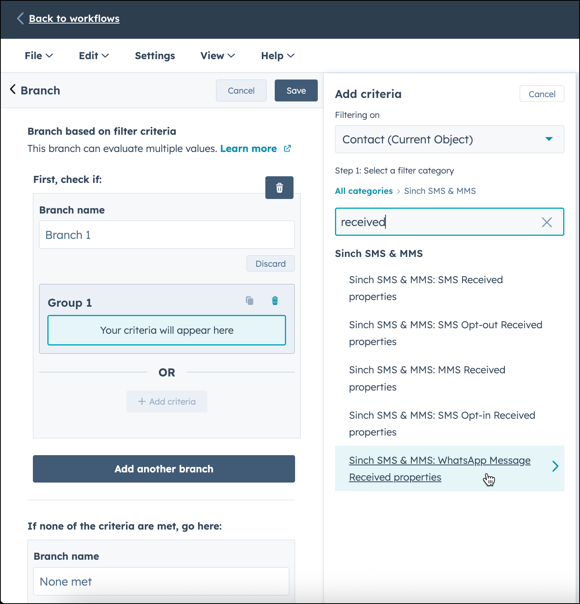
Task: Click Add another branch
Action: (x=164, y=469)
